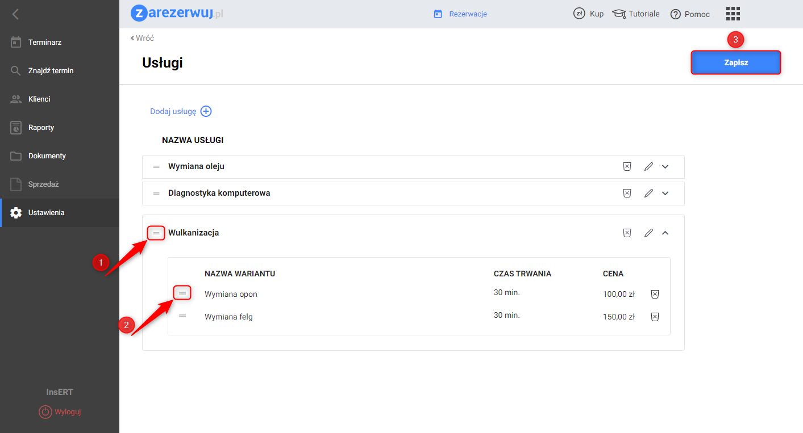
Task: Click drag handle of Wymiana felg variant
Action: tap(182, 316)
